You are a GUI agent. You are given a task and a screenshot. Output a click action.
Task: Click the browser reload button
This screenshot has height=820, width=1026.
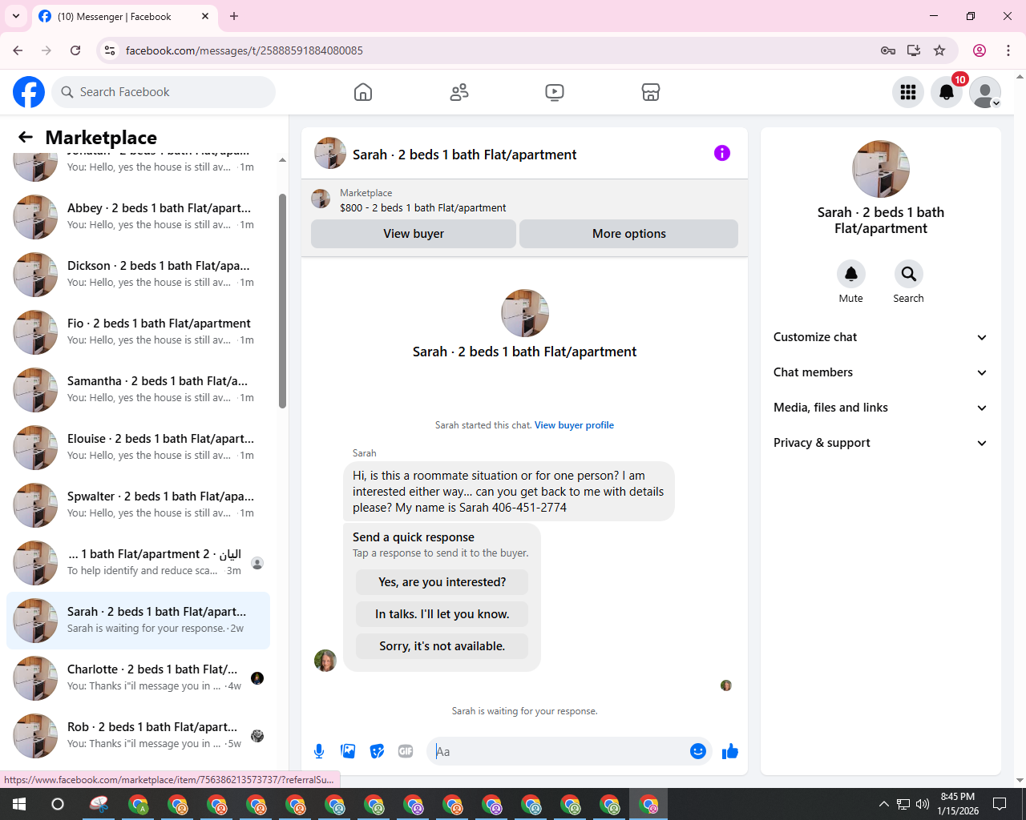[x=75, y=50]
